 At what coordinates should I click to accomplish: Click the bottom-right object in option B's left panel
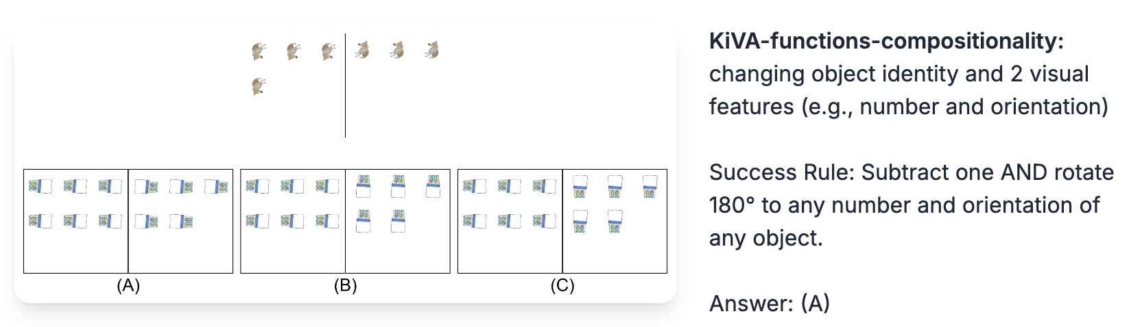click(327, 221)
